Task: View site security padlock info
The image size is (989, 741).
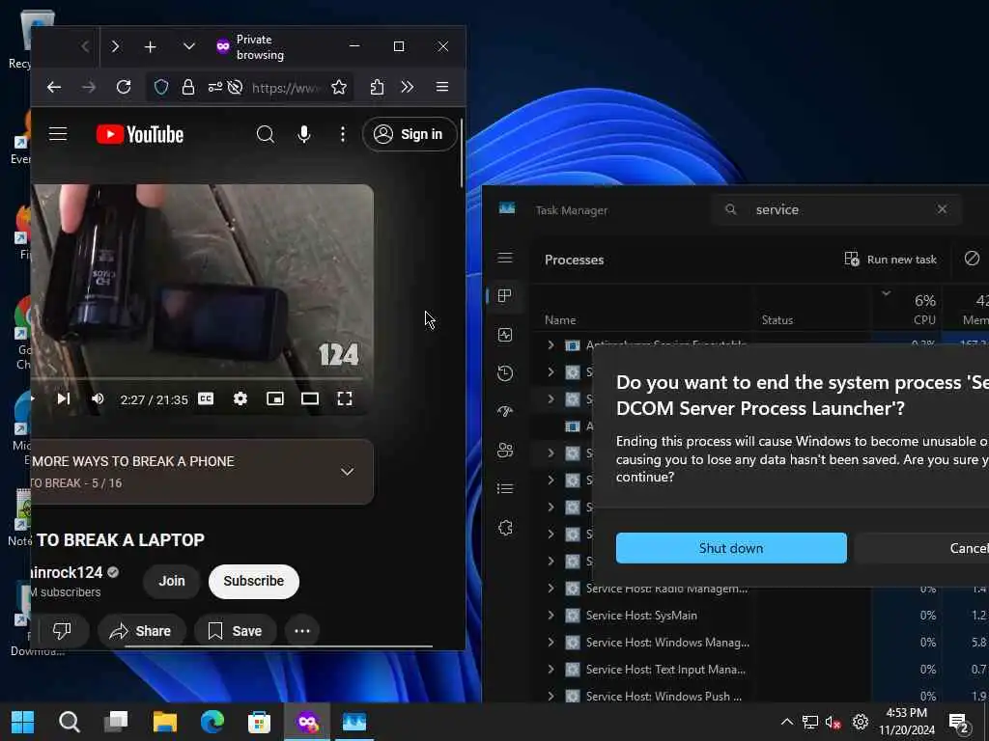Action: 188,87
